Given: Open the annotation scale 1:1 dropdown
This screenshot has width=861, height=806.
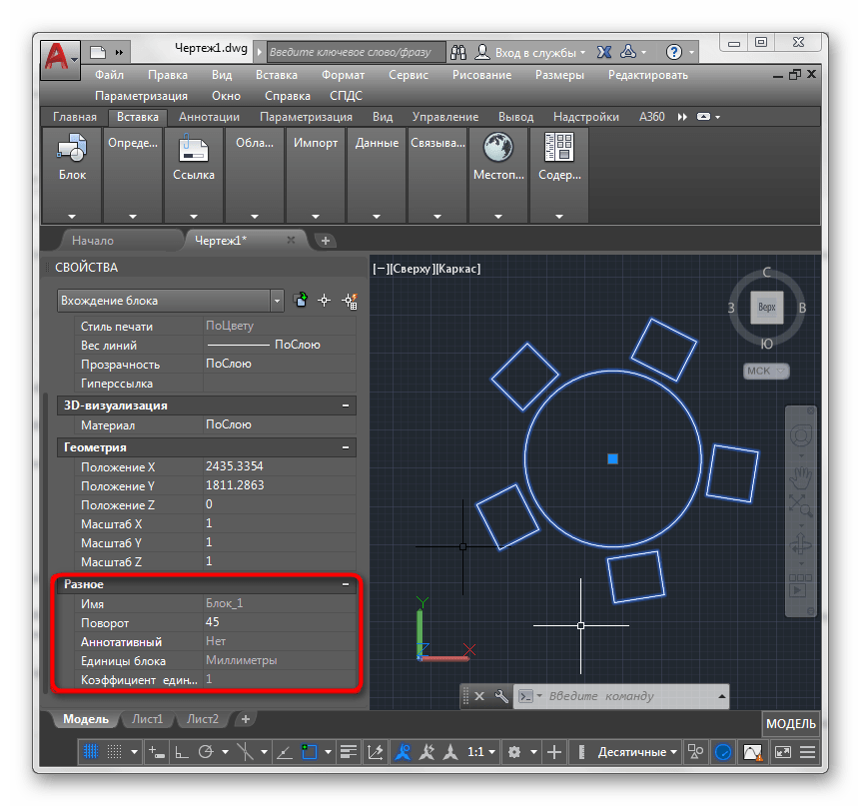Looking at the screenshot, I should pyautogui.click(x=481, y=752).
